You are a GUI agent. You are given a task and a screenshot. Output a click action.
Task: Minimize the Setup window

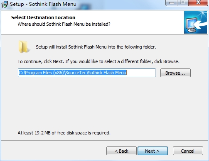(172, 3)
